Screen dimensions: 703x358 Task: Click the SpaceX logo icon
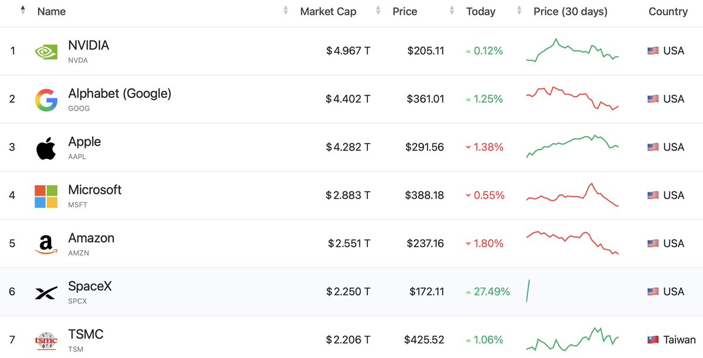46,292
